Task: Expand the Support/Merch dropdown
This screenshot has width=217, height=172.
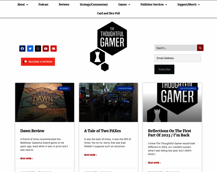Action: point(189,5)
